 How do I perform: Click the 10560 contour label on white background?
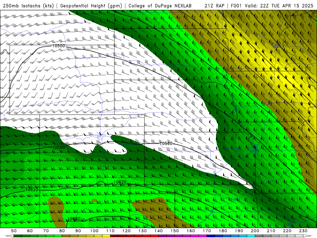[166, 144]
